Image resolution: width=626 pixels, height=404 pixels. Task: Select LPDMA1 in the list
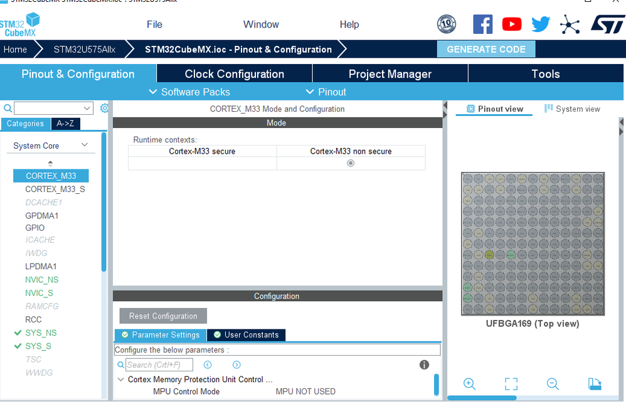41,266
